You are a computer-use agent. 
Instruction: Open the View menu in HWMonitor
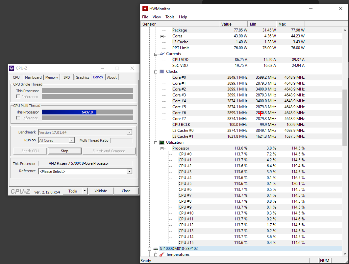point(157,17)
